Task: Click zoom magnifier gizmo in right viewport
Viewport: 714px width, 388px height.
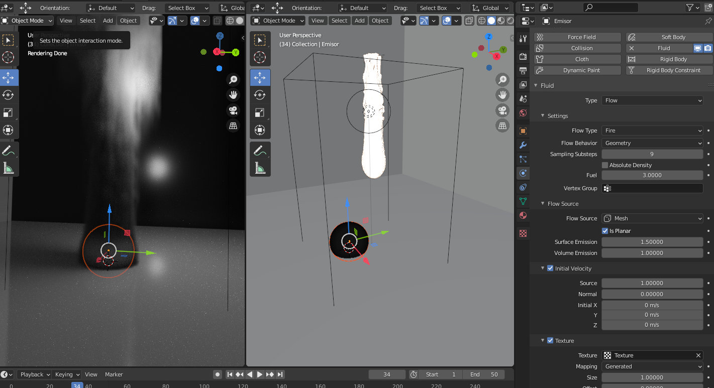Action: pyautogui.click(x=502, y=79)
